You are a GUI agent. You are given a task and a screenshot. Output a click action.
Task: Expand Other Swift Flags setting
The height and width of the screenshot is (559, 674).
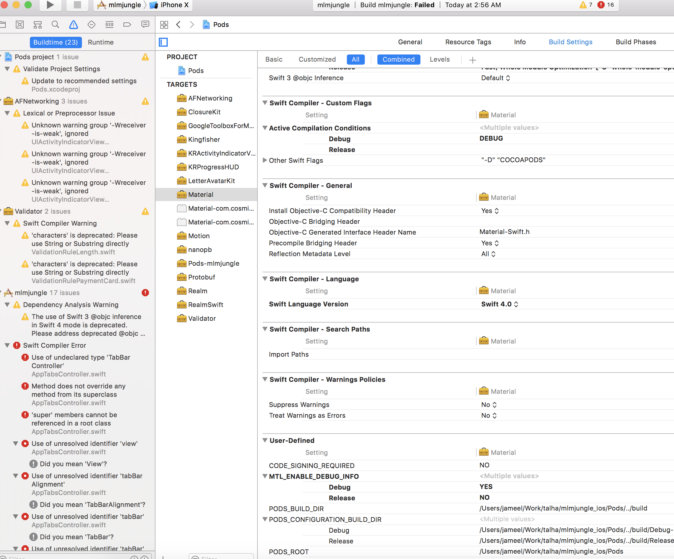pyautogui.click(x=265, y=160)
